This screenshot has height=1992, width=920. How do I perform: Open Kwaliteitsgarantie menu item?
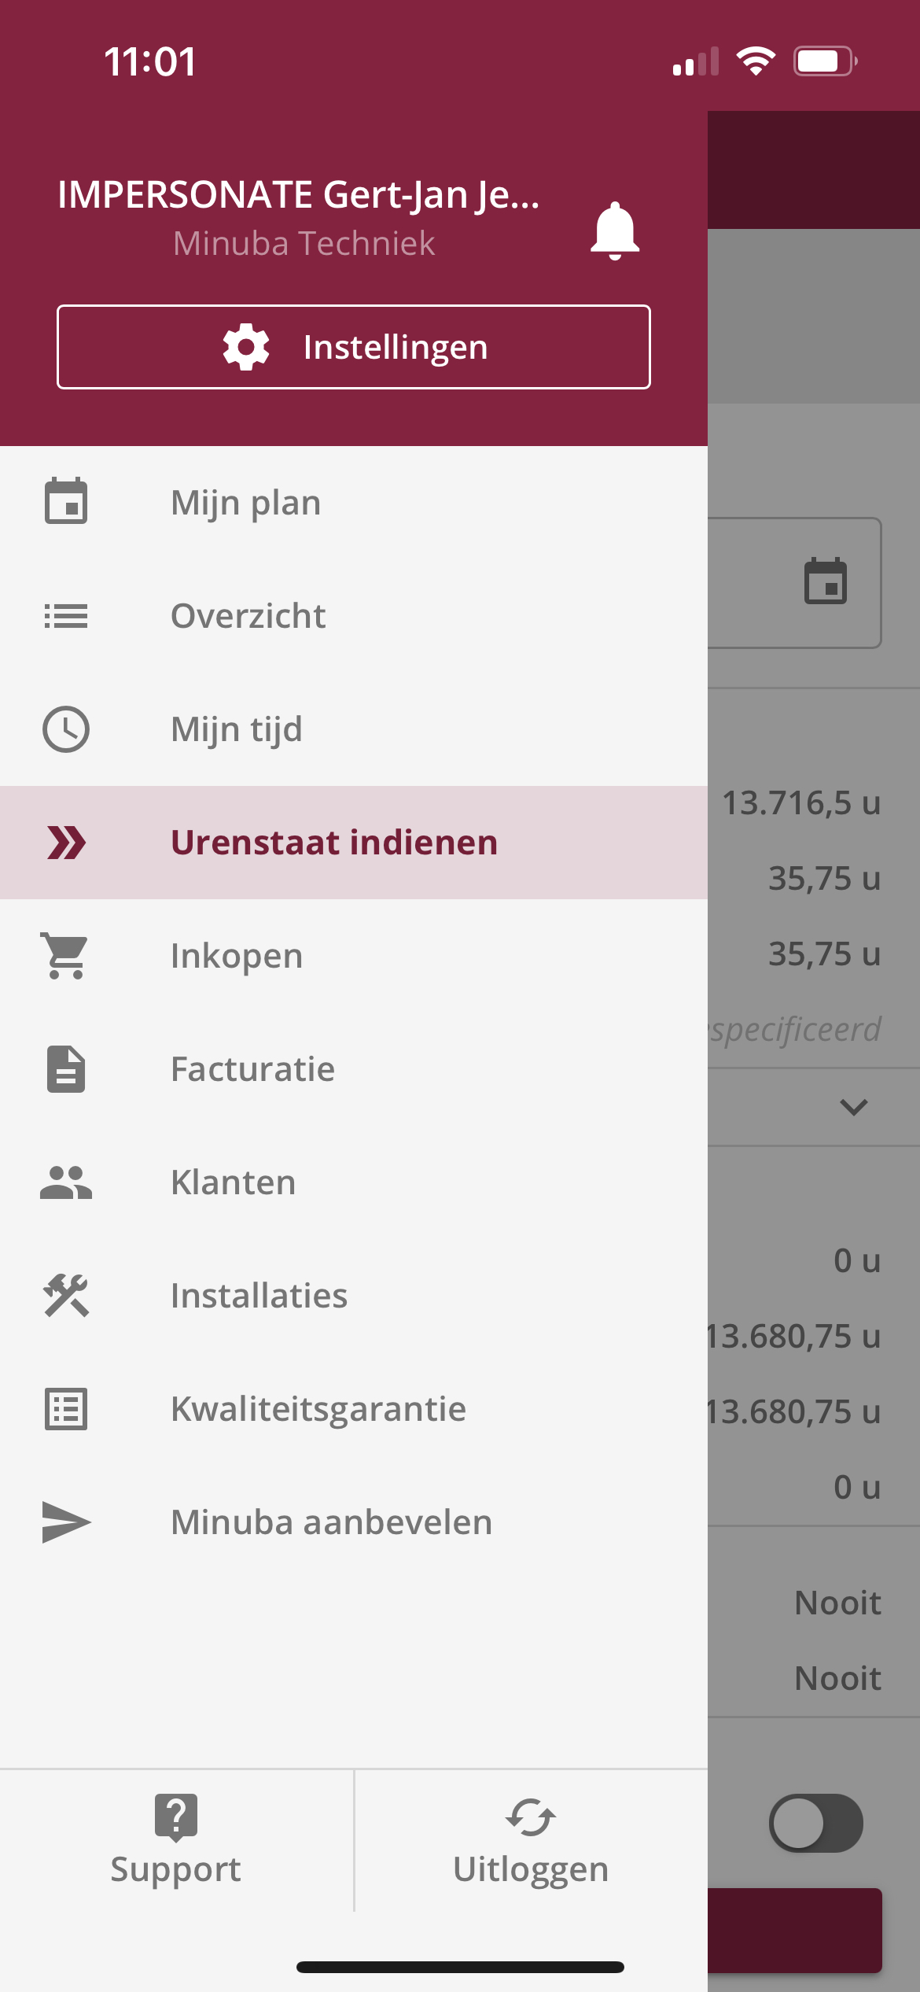point(354,1409)
